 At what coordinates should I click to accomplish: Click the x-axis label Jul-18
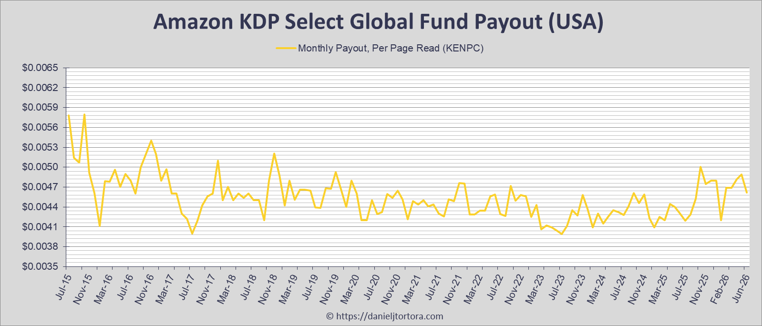[x=248, y=287]
